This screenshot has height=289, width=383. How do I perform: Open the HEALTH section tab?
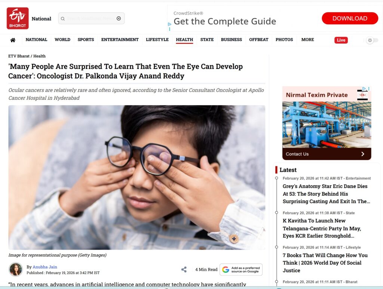(184, 40)
